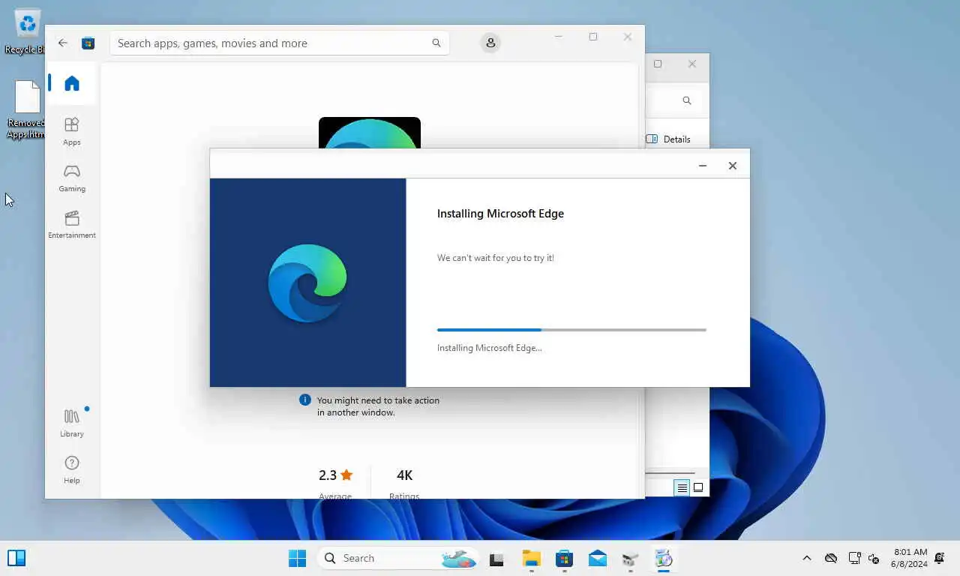Image resolution: width=960 pixels, height=576 pixels.
Task: Click the Edge app thumbnail in Store
Action: (x=370, y=133)
